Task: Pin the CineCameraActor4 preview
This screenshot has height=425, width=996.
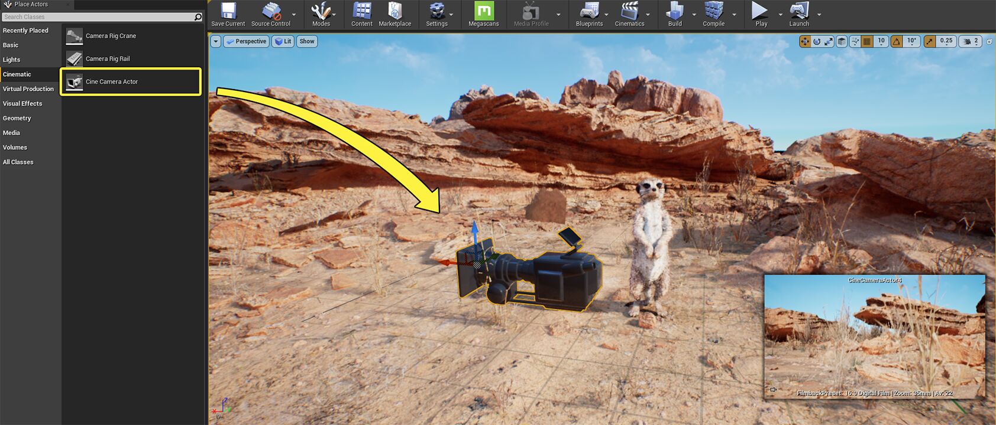Action: coord(773,390)
